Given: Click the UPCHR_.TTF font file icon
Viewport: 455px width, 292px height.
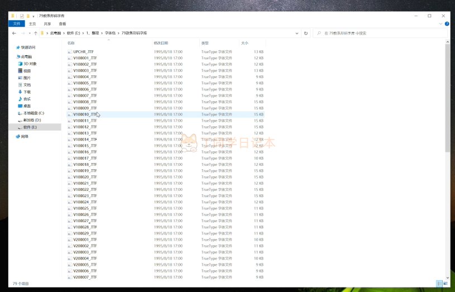Looking at the screenshot, I should (70, 52).
